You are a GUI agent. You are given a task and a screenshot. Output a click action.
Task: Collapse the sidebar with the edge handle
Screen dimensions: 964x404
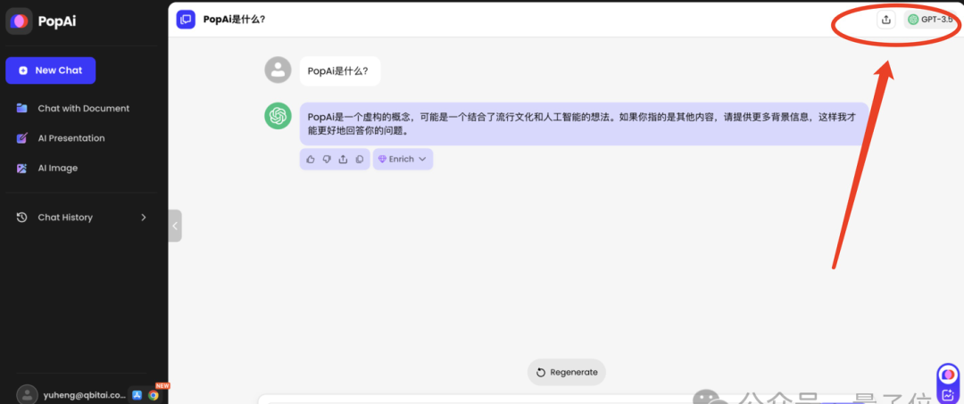pos(175,226)
